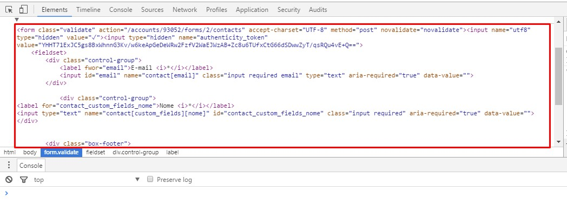Toggle the device toolbar icon

coord(23,10)
